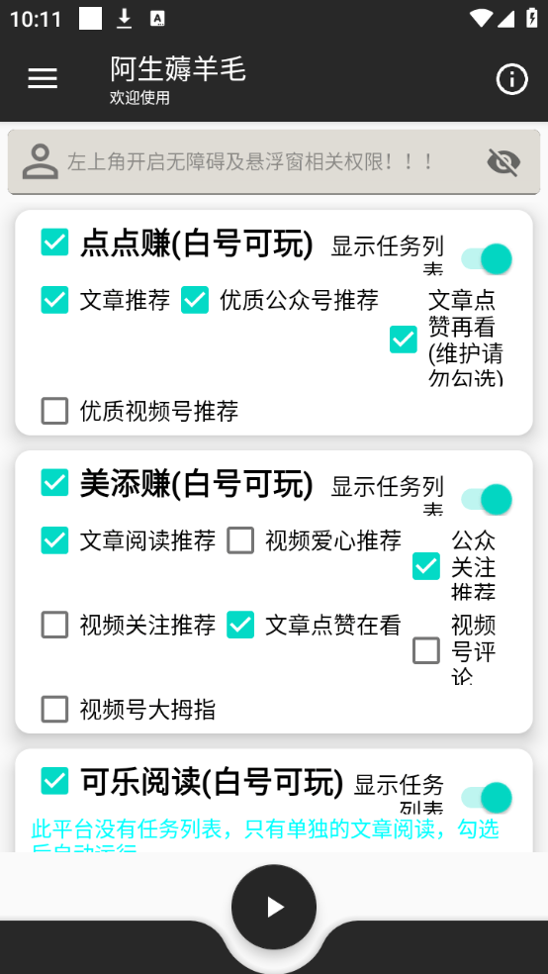Image resolution: width=548 pixels, height=974 pixels.
Task: Check the 视频关注推荐 box
Action: point(54,625)
